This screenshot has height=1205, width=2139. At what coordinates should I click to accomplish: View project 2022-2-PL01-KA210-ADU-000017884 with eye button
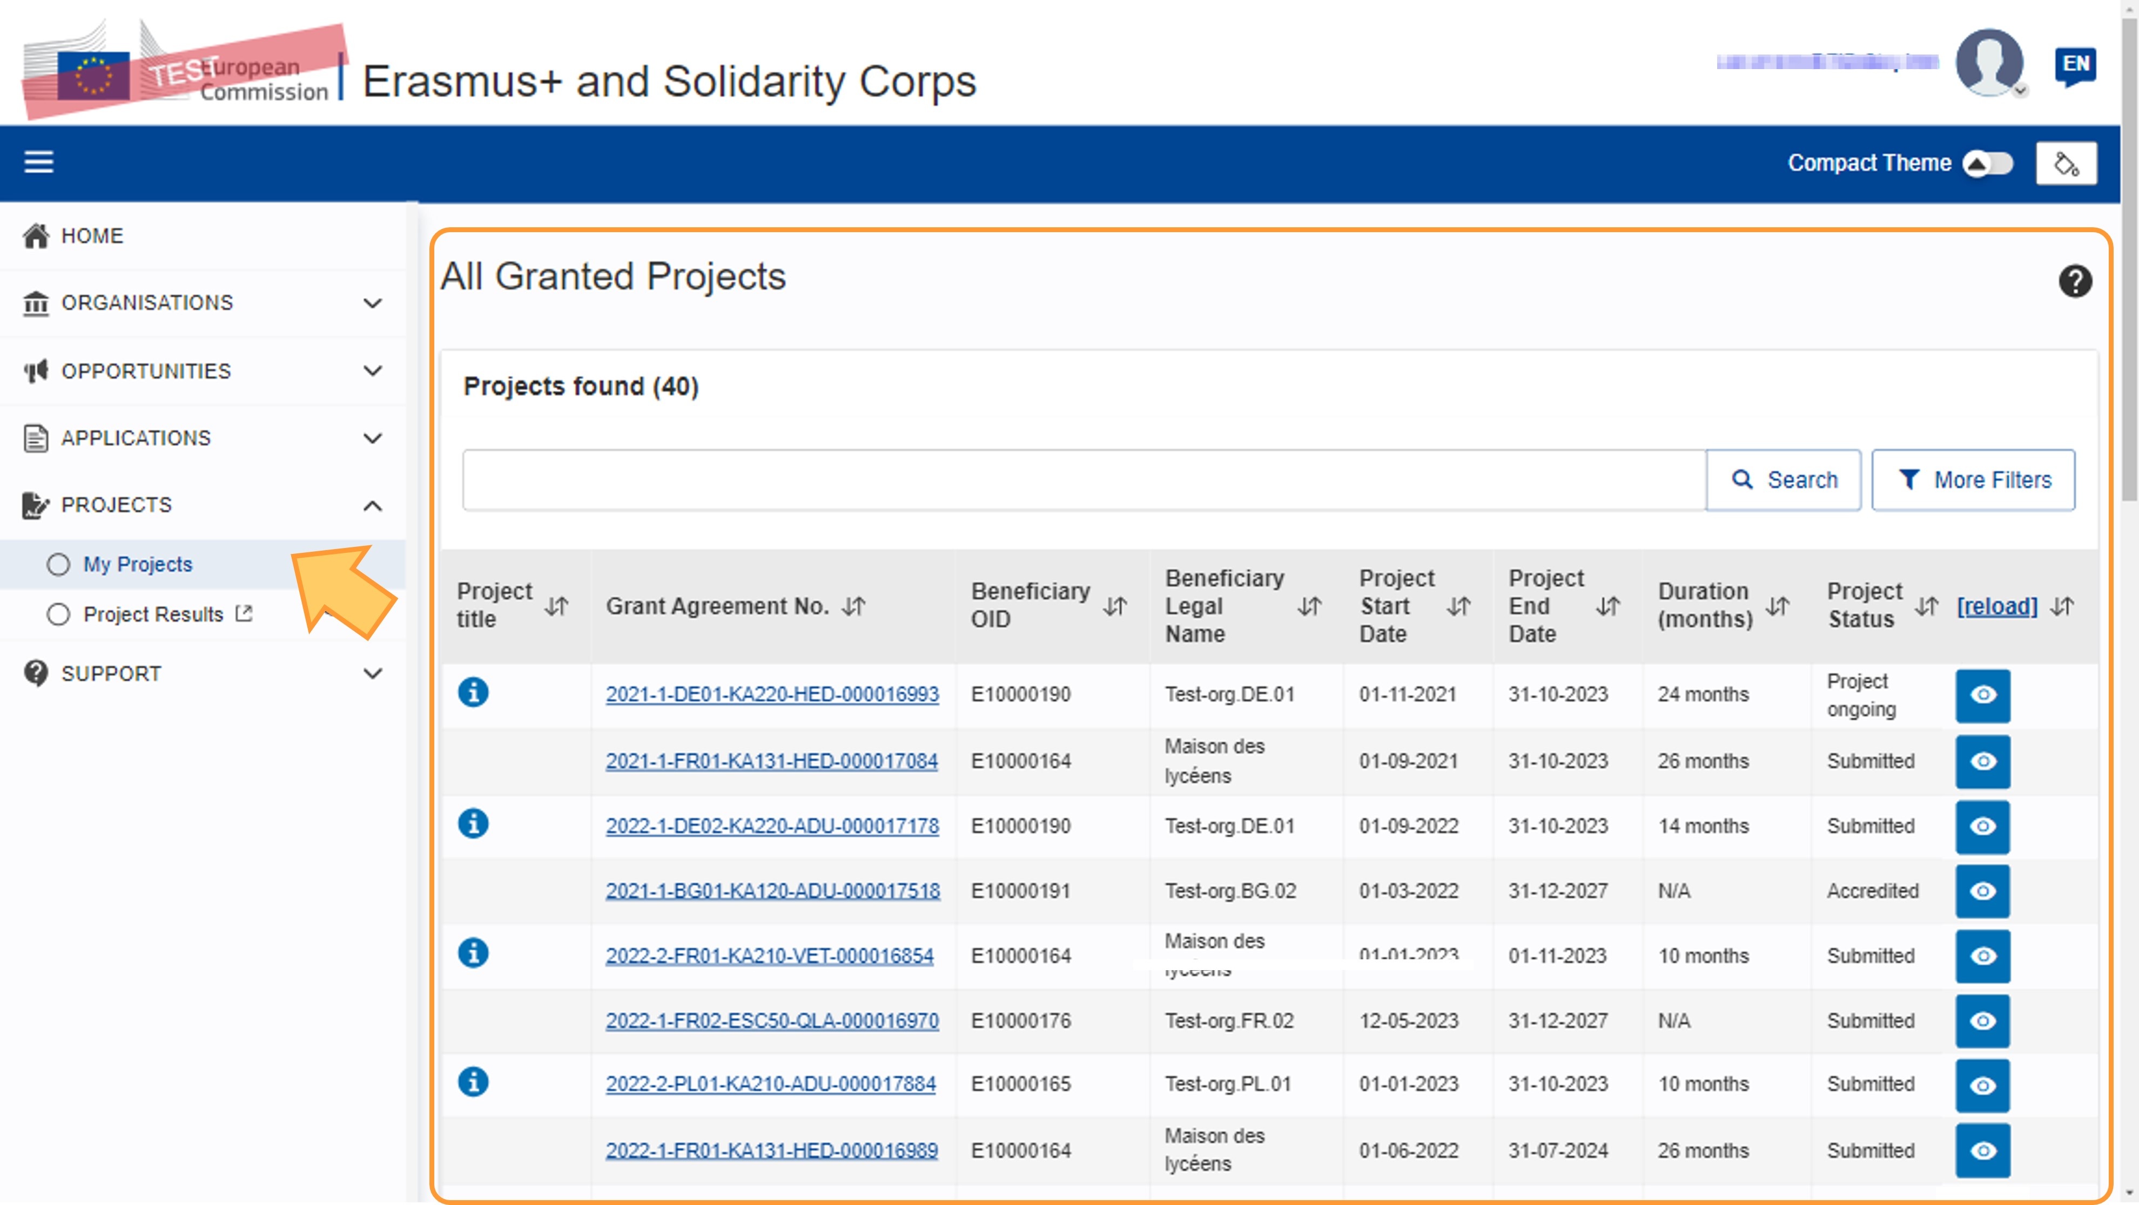[x=1983, y=1085]
